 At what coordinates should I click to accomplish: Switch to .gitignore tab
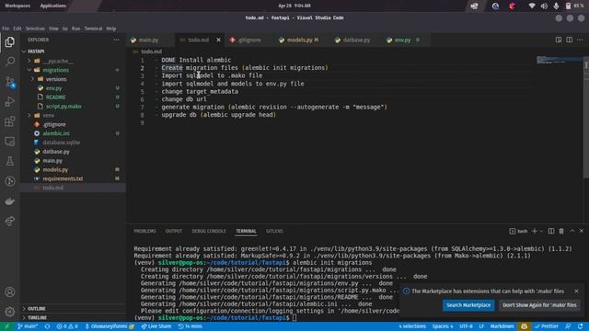[249, 40]
